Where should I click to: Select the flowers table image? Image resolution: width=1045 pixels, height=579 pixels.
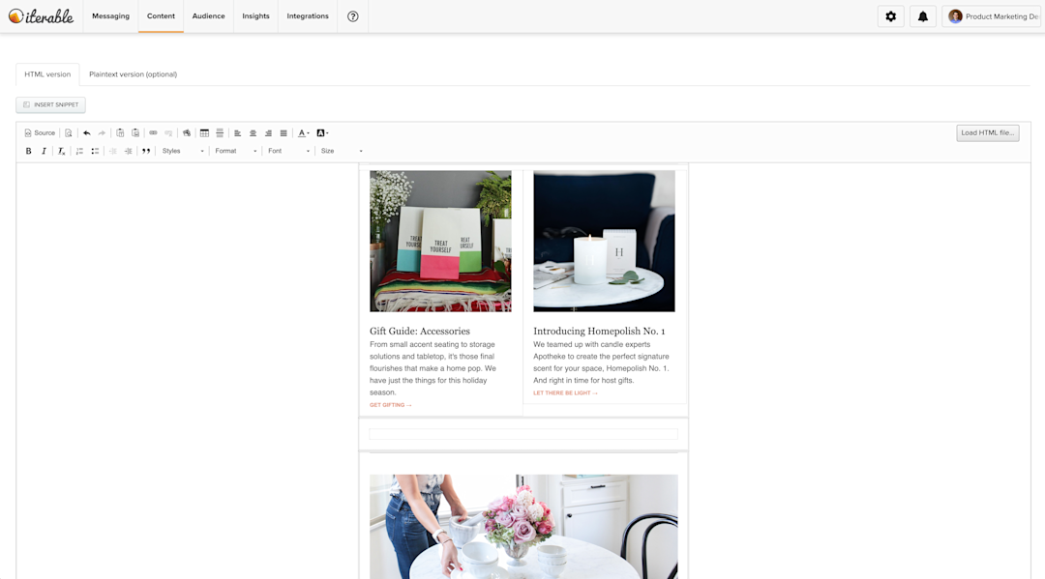pyautogui.click(x=523, y=527)
